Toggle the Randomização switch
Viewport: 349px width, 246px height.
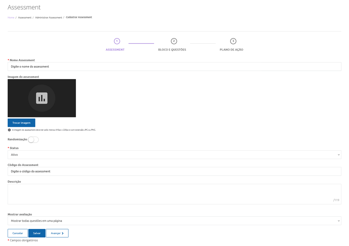[33, 140]
